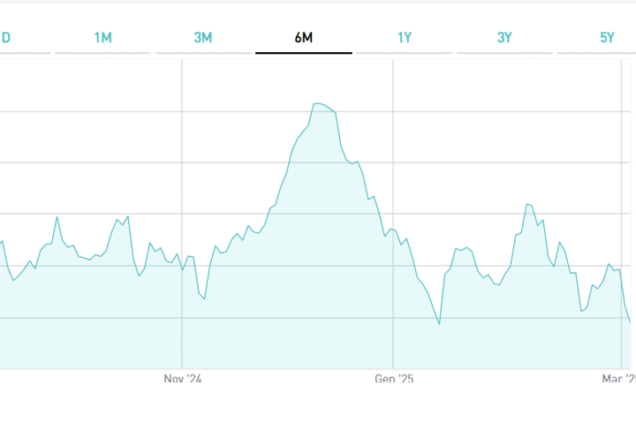Open the 3Y time range view
This screenshot has width=636, height=424.
point(505,37)
